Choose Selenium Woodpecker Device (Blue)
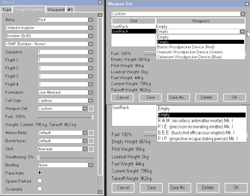The width and height of the screenshot is (250, 196). [201, 57]
